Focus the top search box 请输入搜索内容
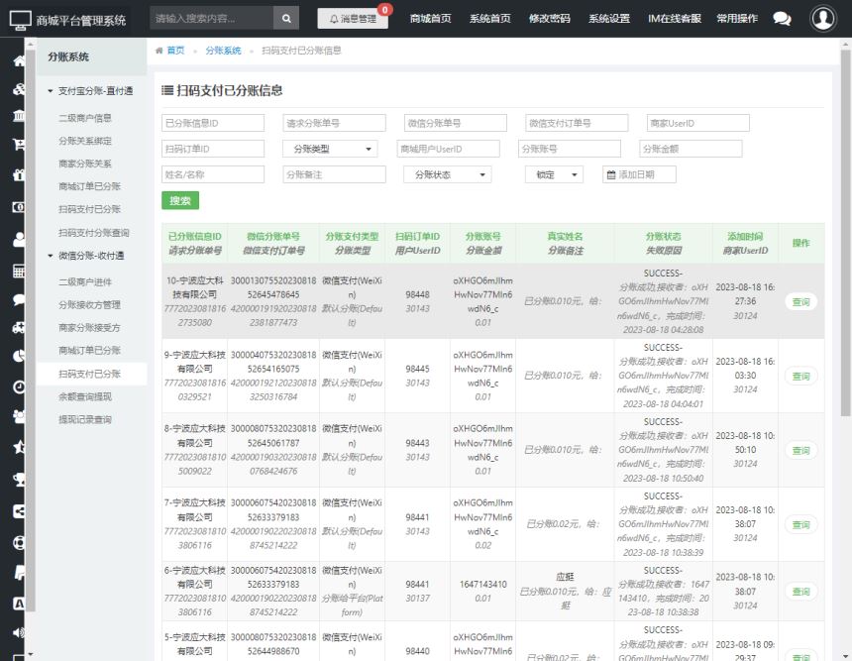852x661 pixels. click(x=211, y=19)
